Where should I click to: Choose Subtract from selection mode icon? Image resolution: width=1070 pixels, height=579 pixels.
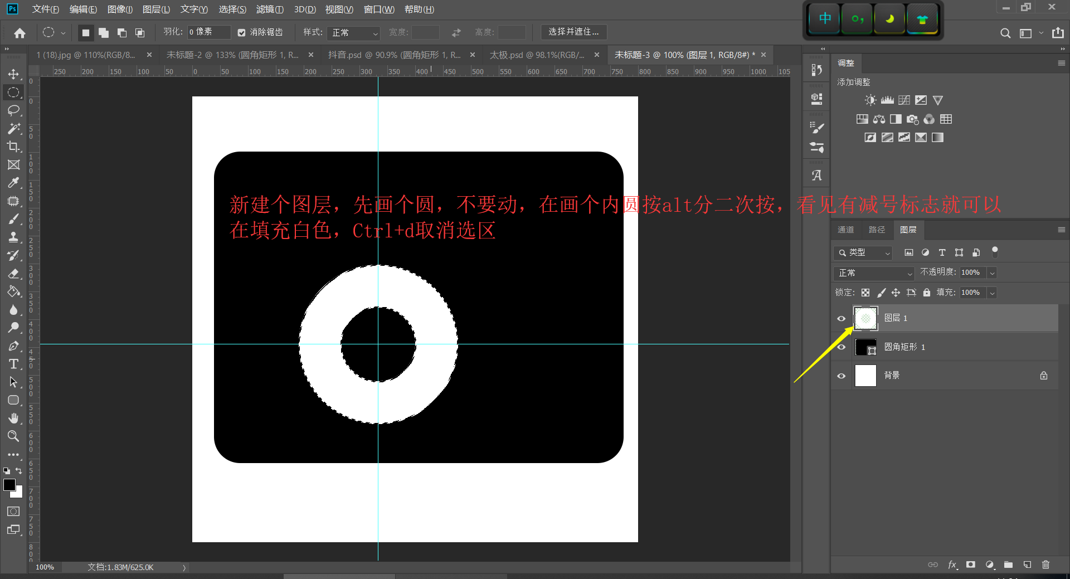click(x=121, y=33)
